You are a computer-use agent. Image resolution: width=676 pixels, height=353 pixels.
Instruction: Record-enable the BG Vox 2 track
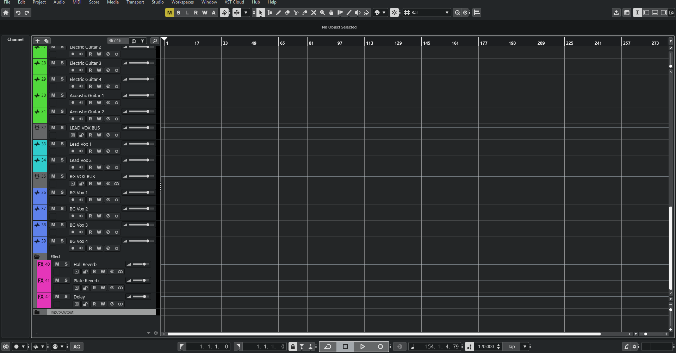(73, 216)
